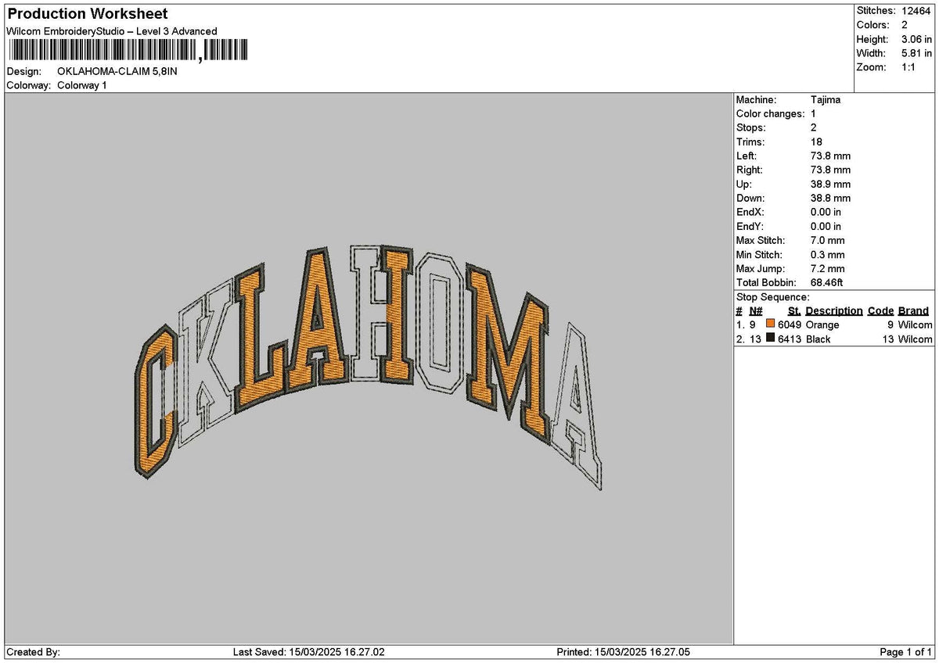
Task: Click the N# column header
Action: [x=755, y=311]
